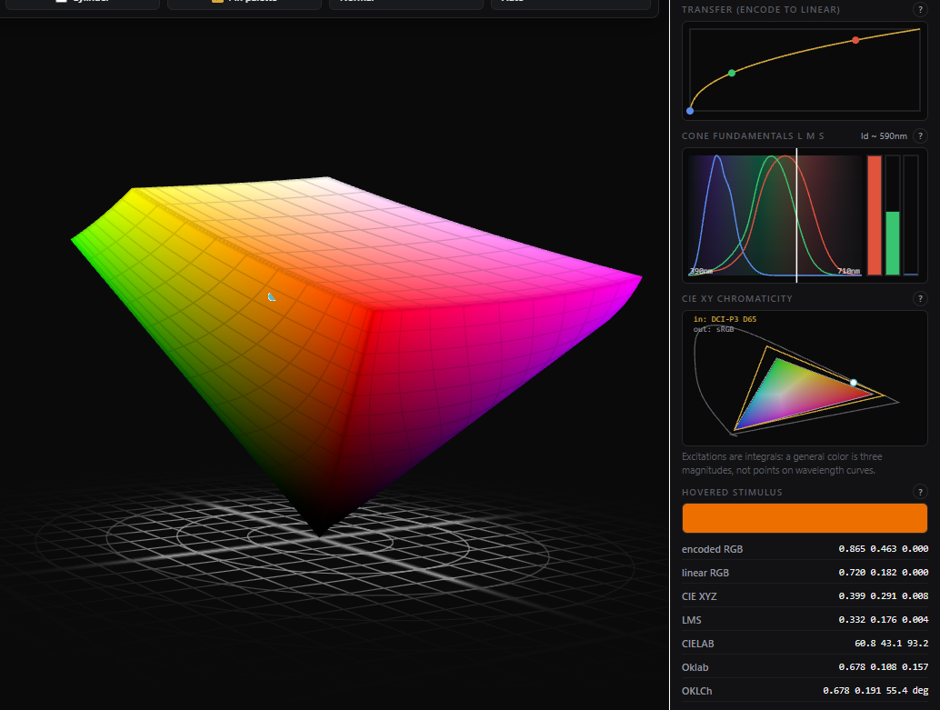The width and height of the screenshot is (940, 710).
Task: Click the blue point at the transfer curve origin
Action: (x=690, y=111)
